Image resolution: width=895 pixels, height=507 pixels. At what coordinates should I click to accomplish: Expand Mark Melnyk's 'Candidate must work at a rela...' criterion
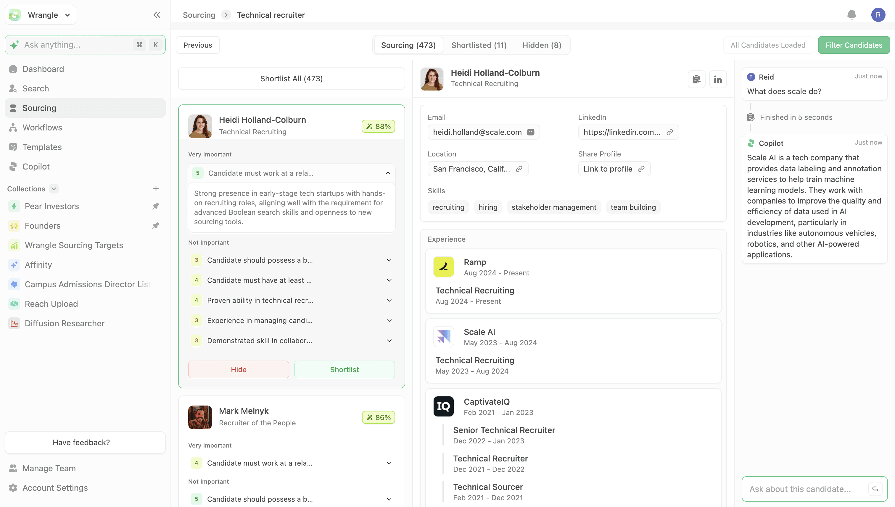pos(389,463)
